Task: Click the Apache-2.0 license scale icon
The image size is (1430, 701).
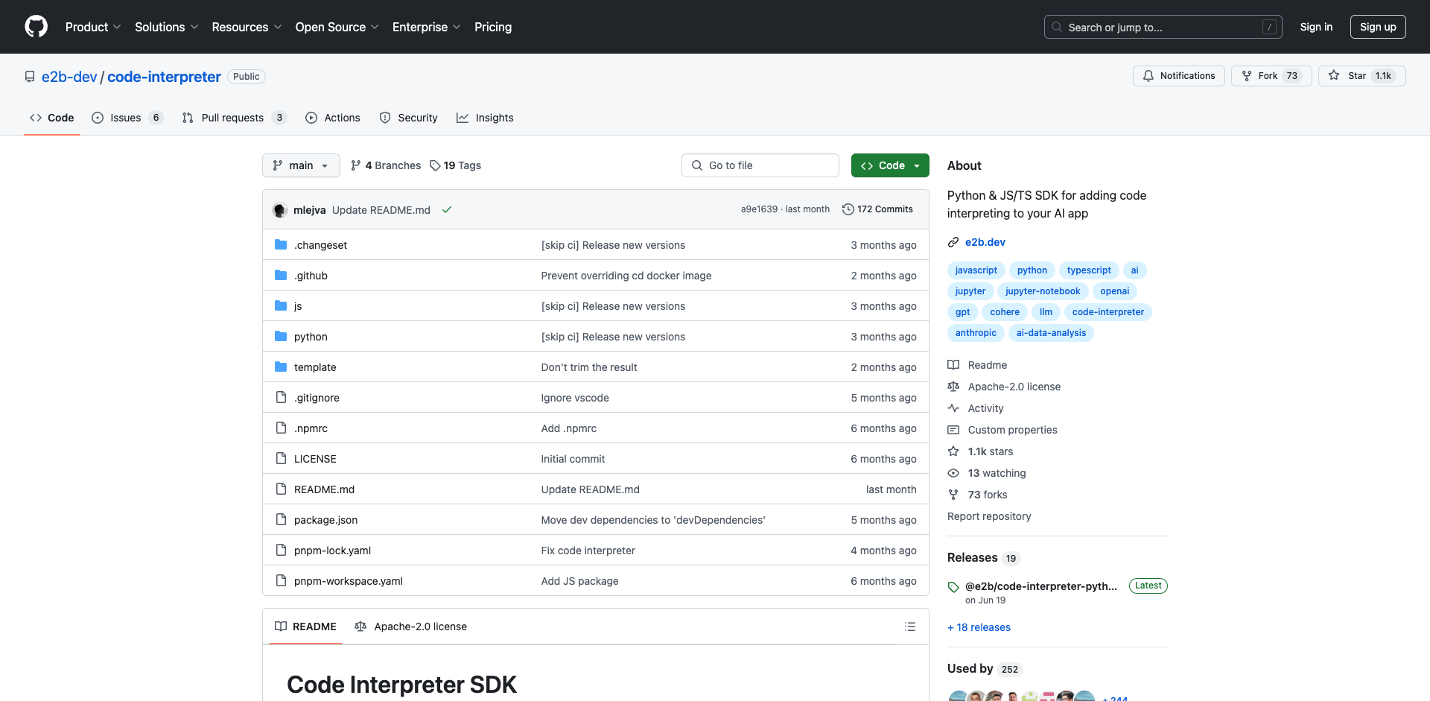Action: point(953,387)
